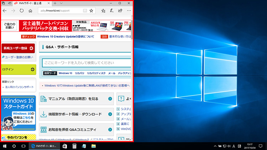Launch Calculator from the taskbar
267x150 pixels.
(x=74, y=146)
